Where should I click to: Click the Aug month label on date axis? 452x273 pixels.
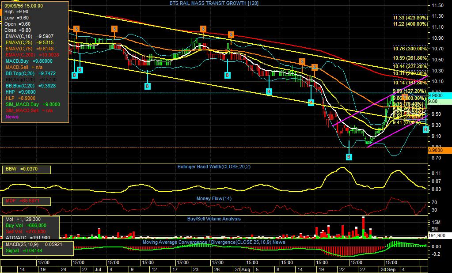click(x=246, y=269)
